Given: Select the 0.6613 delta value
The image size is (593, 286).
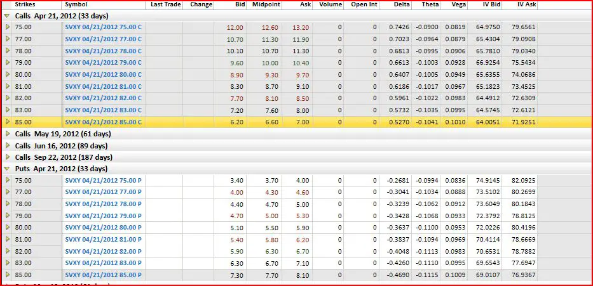Looking at the screenshot, I should 399,63.
